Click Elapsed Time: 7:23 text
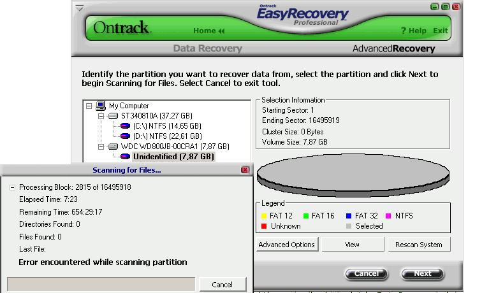Viewport: 482px width, 293px height. coord(48,199)
